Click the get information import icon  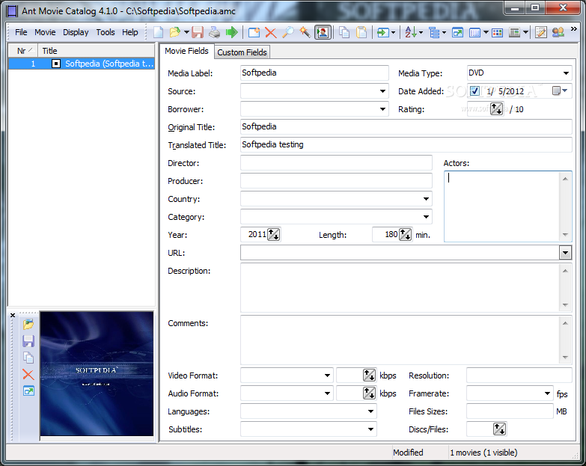(x=382, y=32)
